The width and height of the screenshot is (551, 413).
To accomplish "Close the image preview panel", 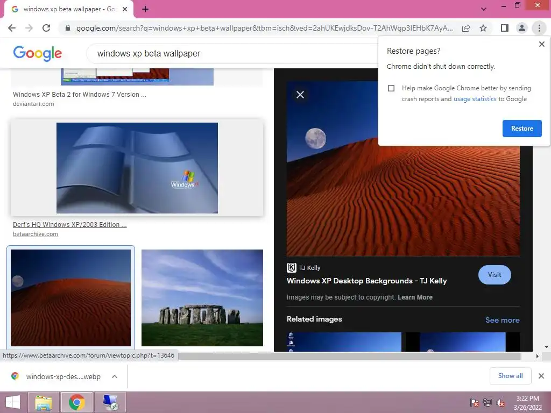I will [x=300, y=95].
